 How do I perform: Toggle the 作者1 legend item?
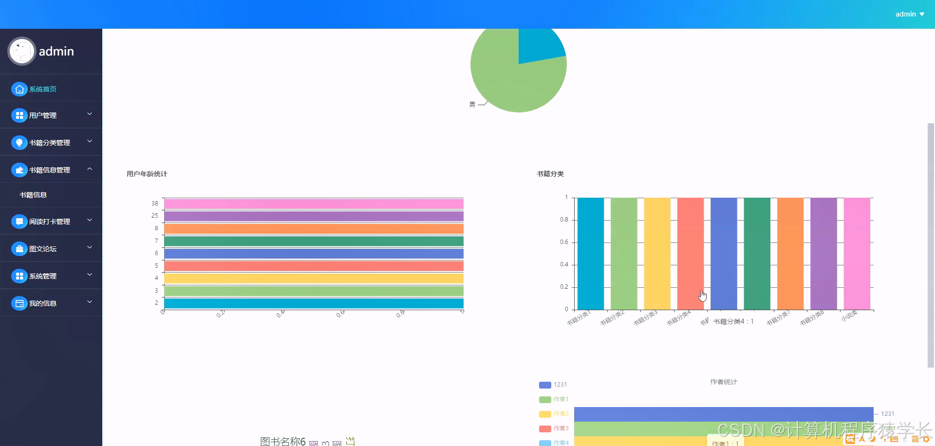pos(554,399)
